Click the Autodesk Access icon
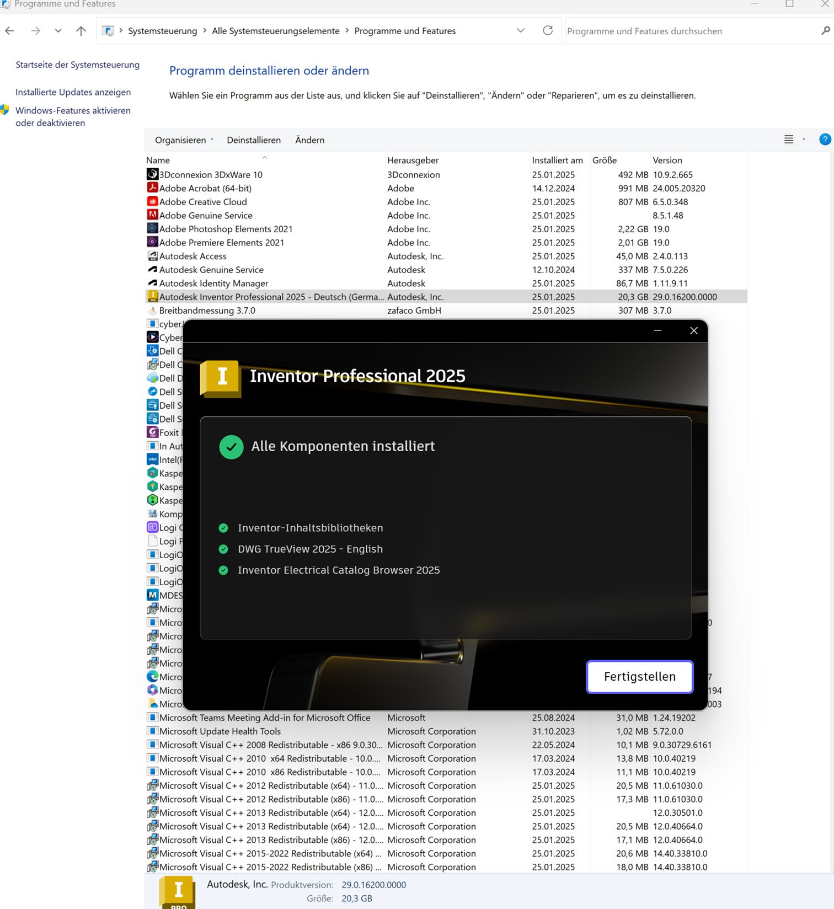Screen dimensions: 834x909 pyautogui.click(x=152, y=256)
